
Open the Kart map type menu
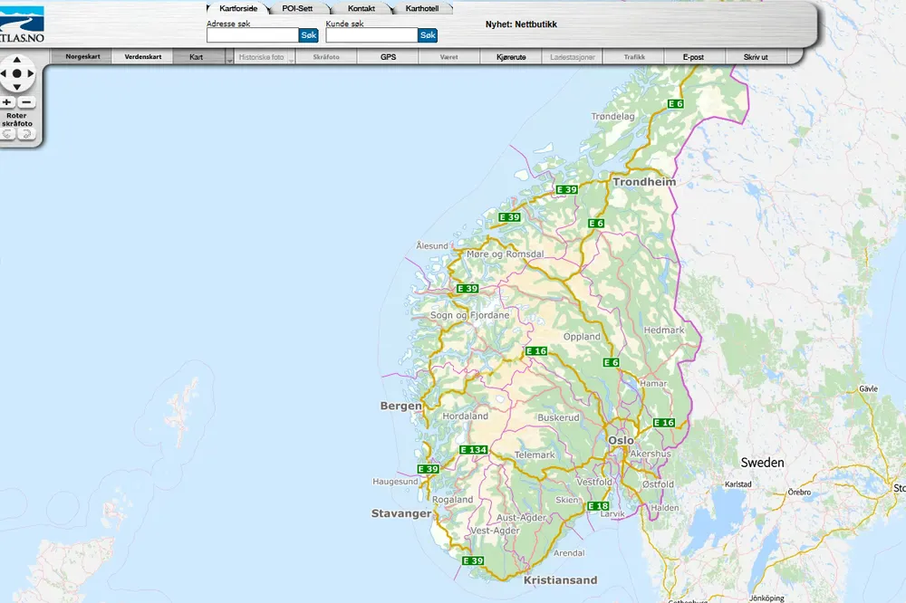click(x=197, y=57)
